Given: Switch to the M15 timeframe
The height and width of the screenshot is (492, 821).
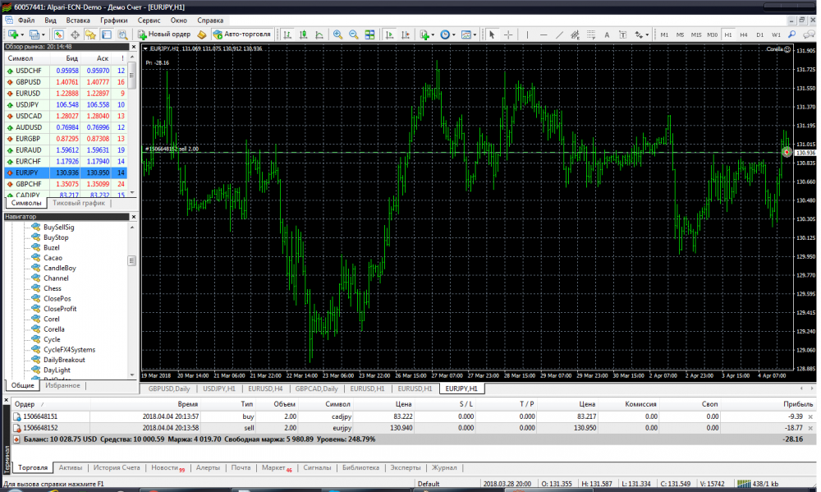Looking at the screenshot, I should point(696,34).
